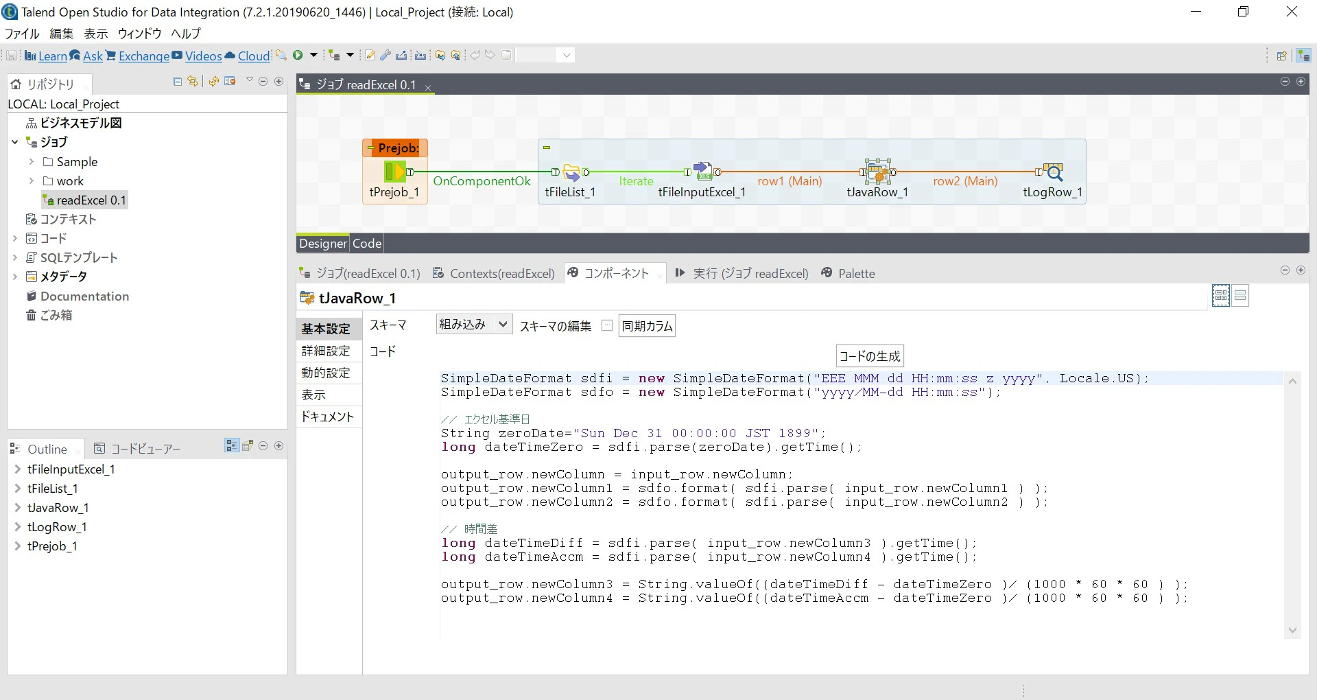Open the dropdown arrow next to Run icon
Screen dimensions: 1317x700
314,55
